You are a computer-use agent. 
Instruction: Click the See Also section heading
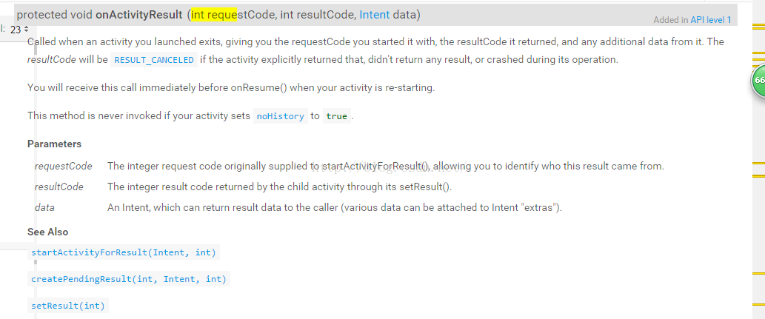(x=48, y=232)
